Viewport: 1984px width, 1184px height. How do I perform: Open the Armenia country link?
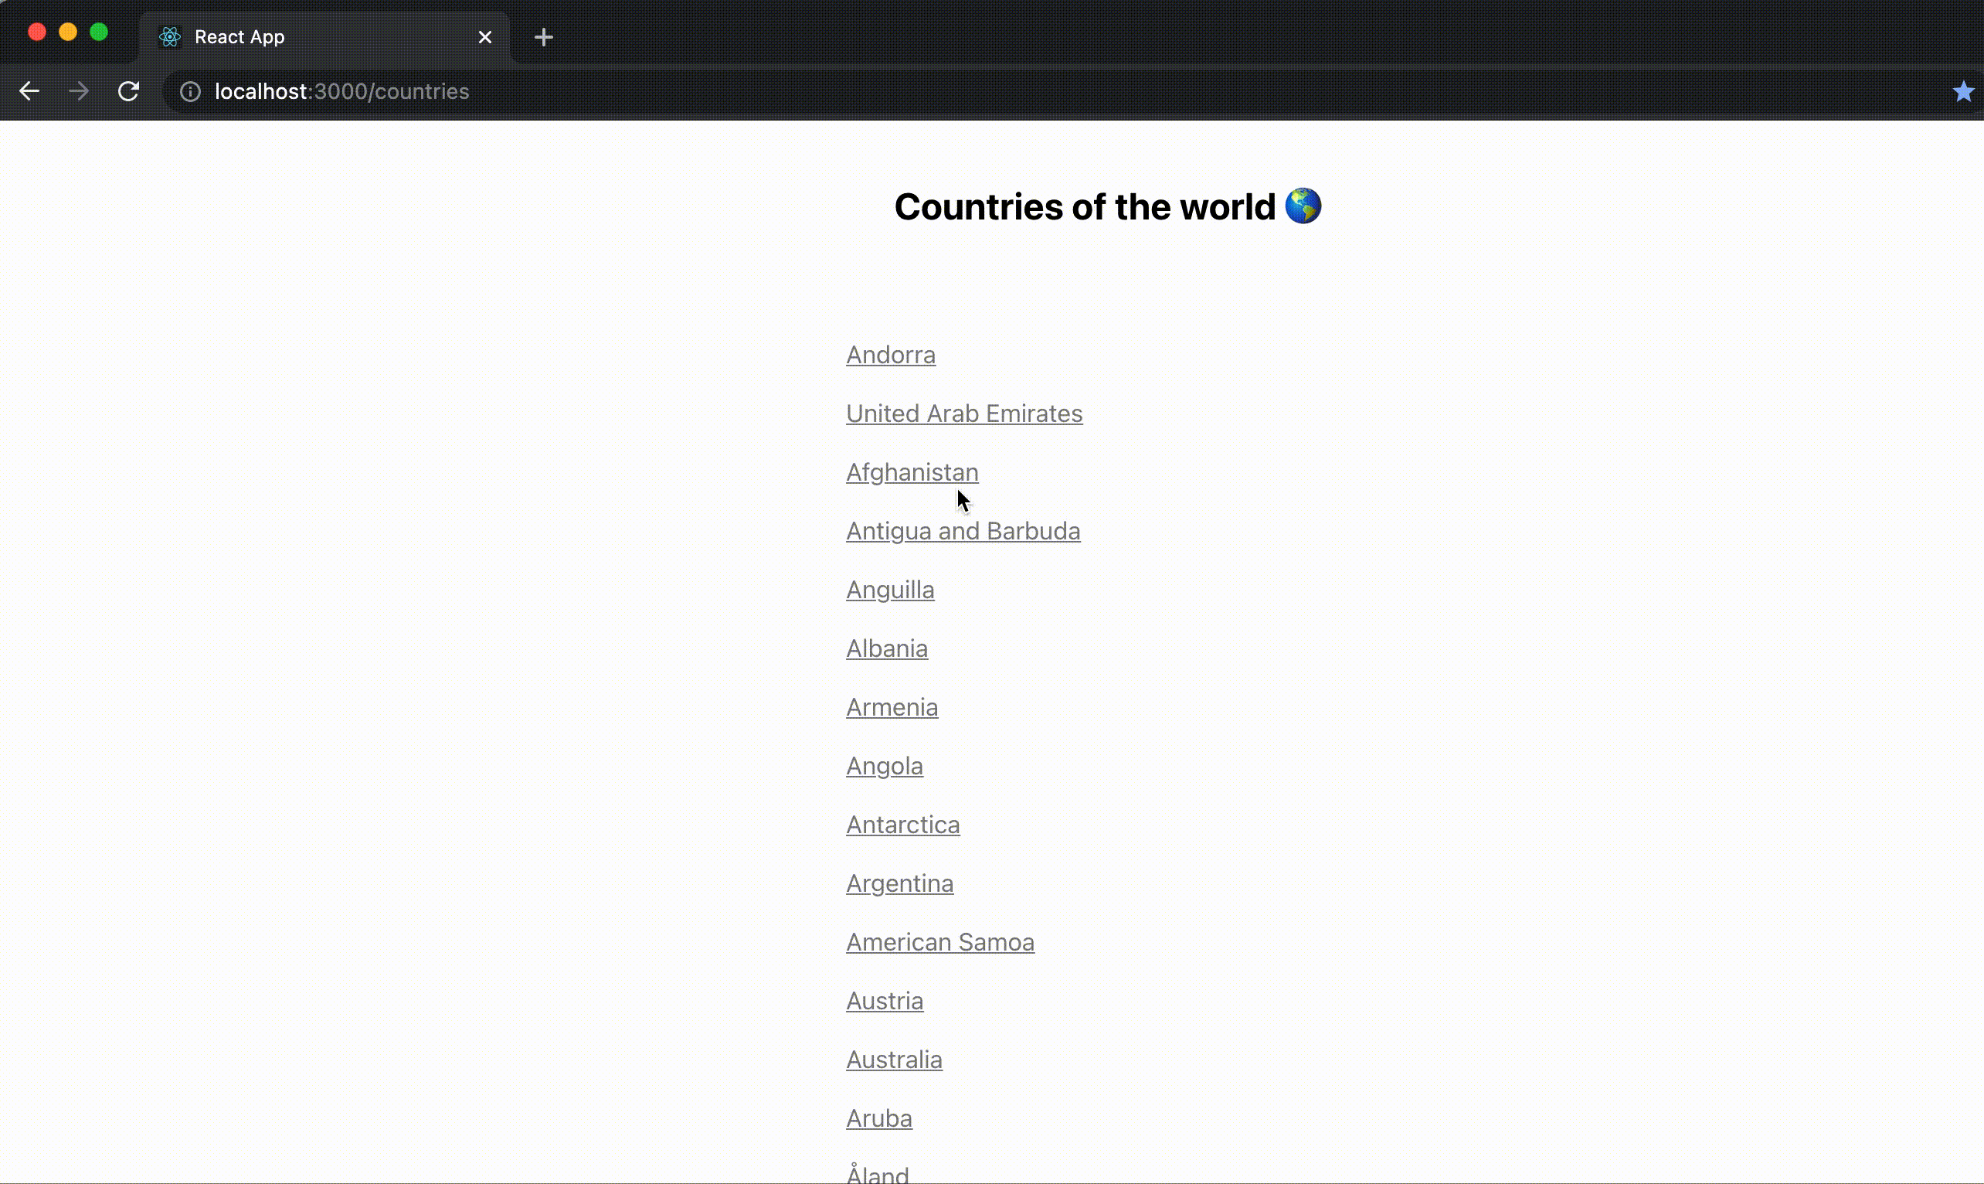tap(892, 708)
